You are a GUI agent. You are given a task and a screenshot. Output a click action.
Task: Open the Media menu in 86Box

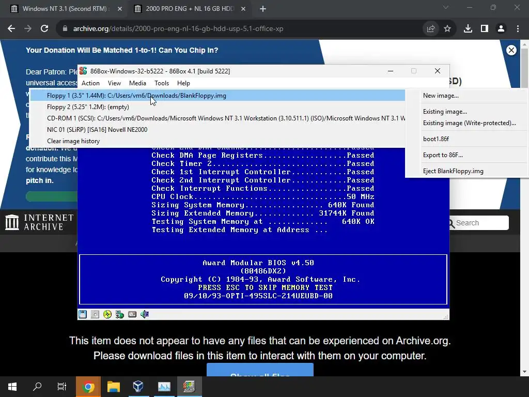[x=137, y=83]
